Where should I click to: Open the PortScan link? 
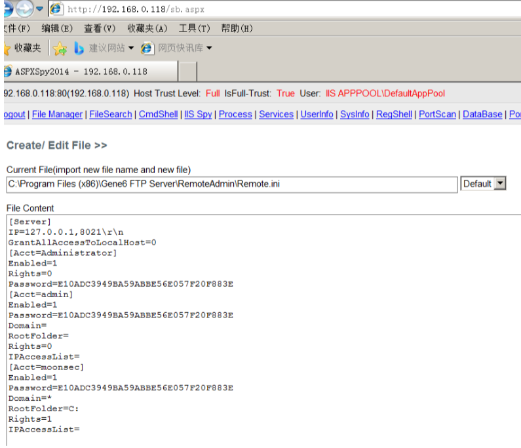tap(437, 114)
